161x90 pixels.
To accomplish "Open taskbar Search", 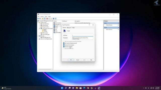I will coord(66,88).
